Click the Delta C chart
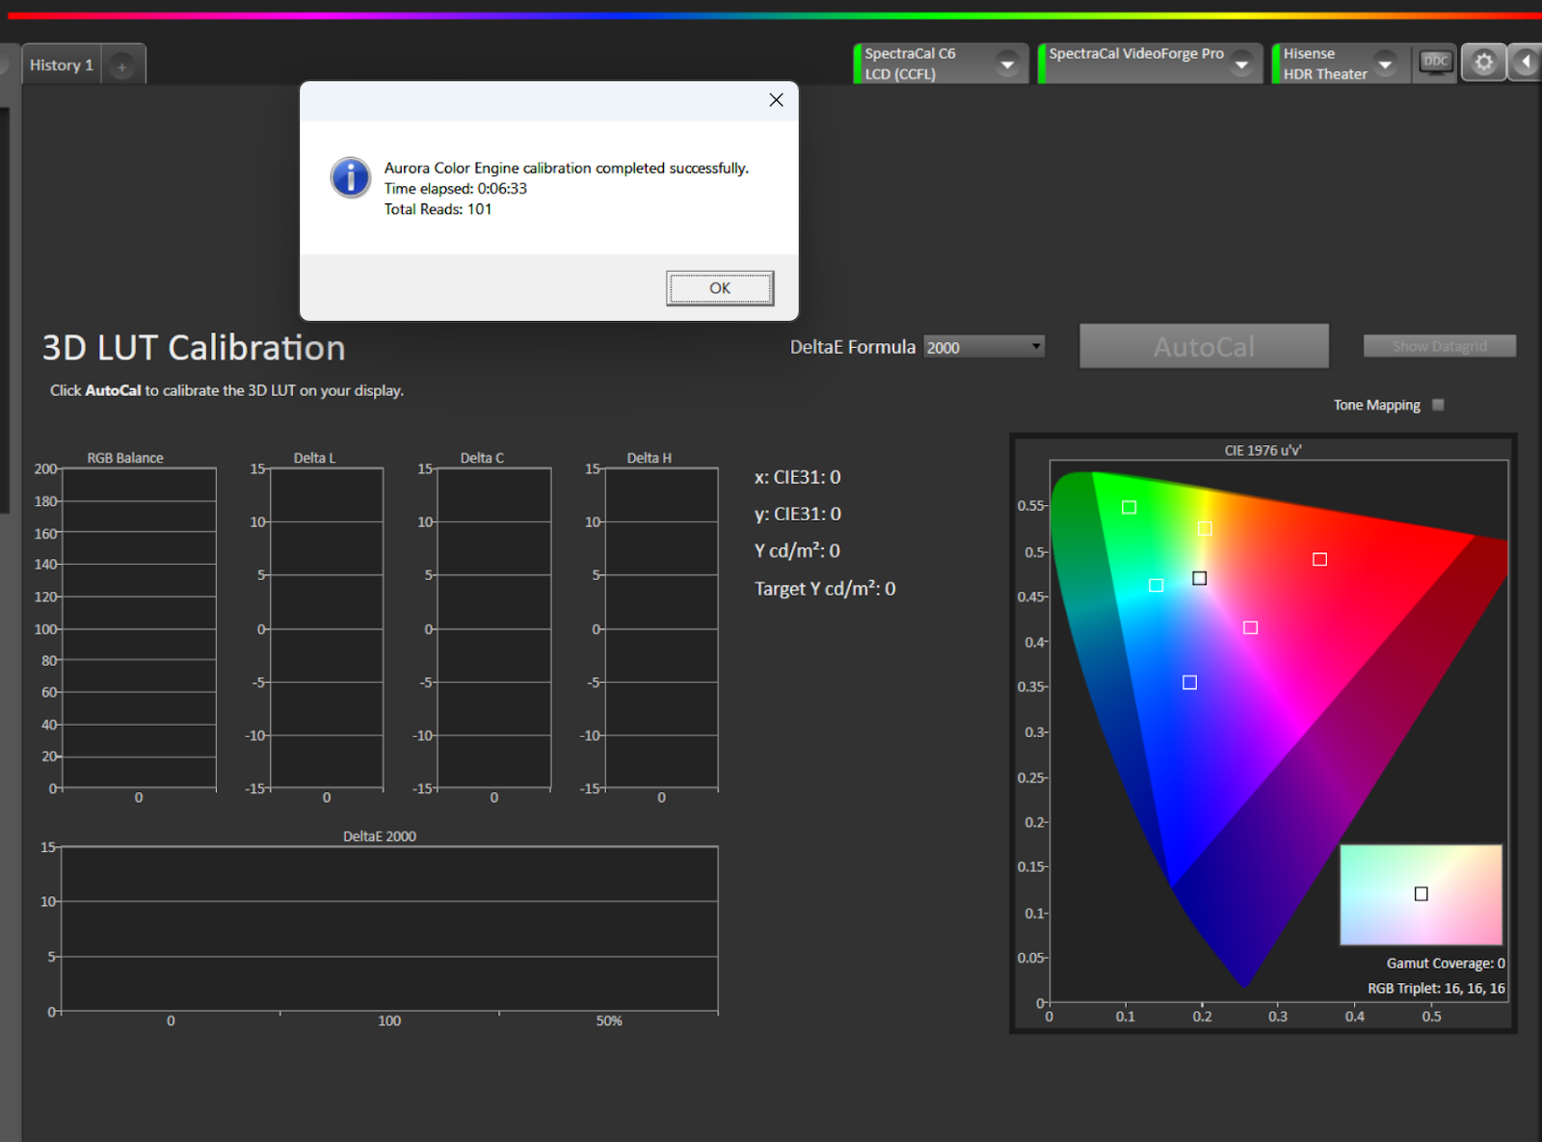1542x1142 pixels. 494,628
